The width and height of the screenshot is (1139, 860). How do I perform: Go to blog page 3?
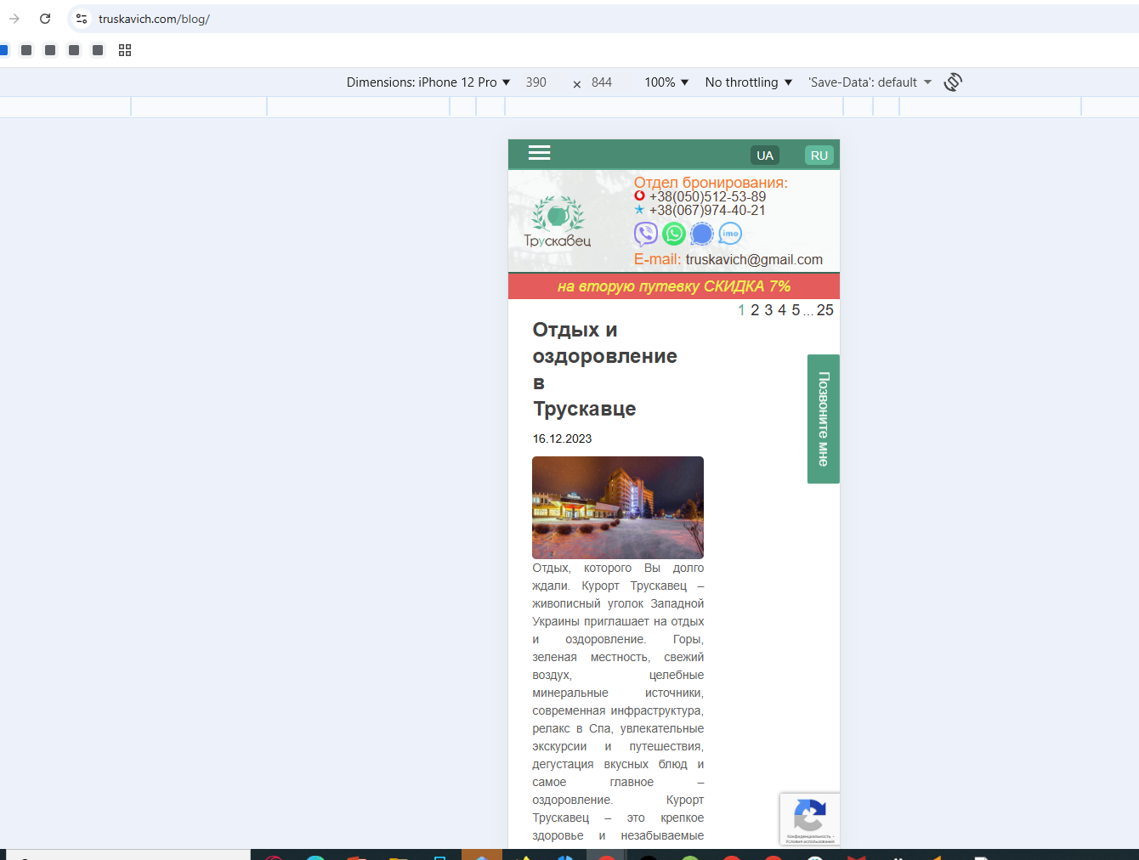[x=768, y=310]
